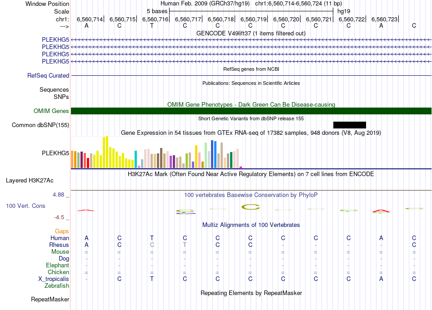432x310 pixels.
Task: Open the OMIM Genes track label
Action: click(x=51, y=111)
